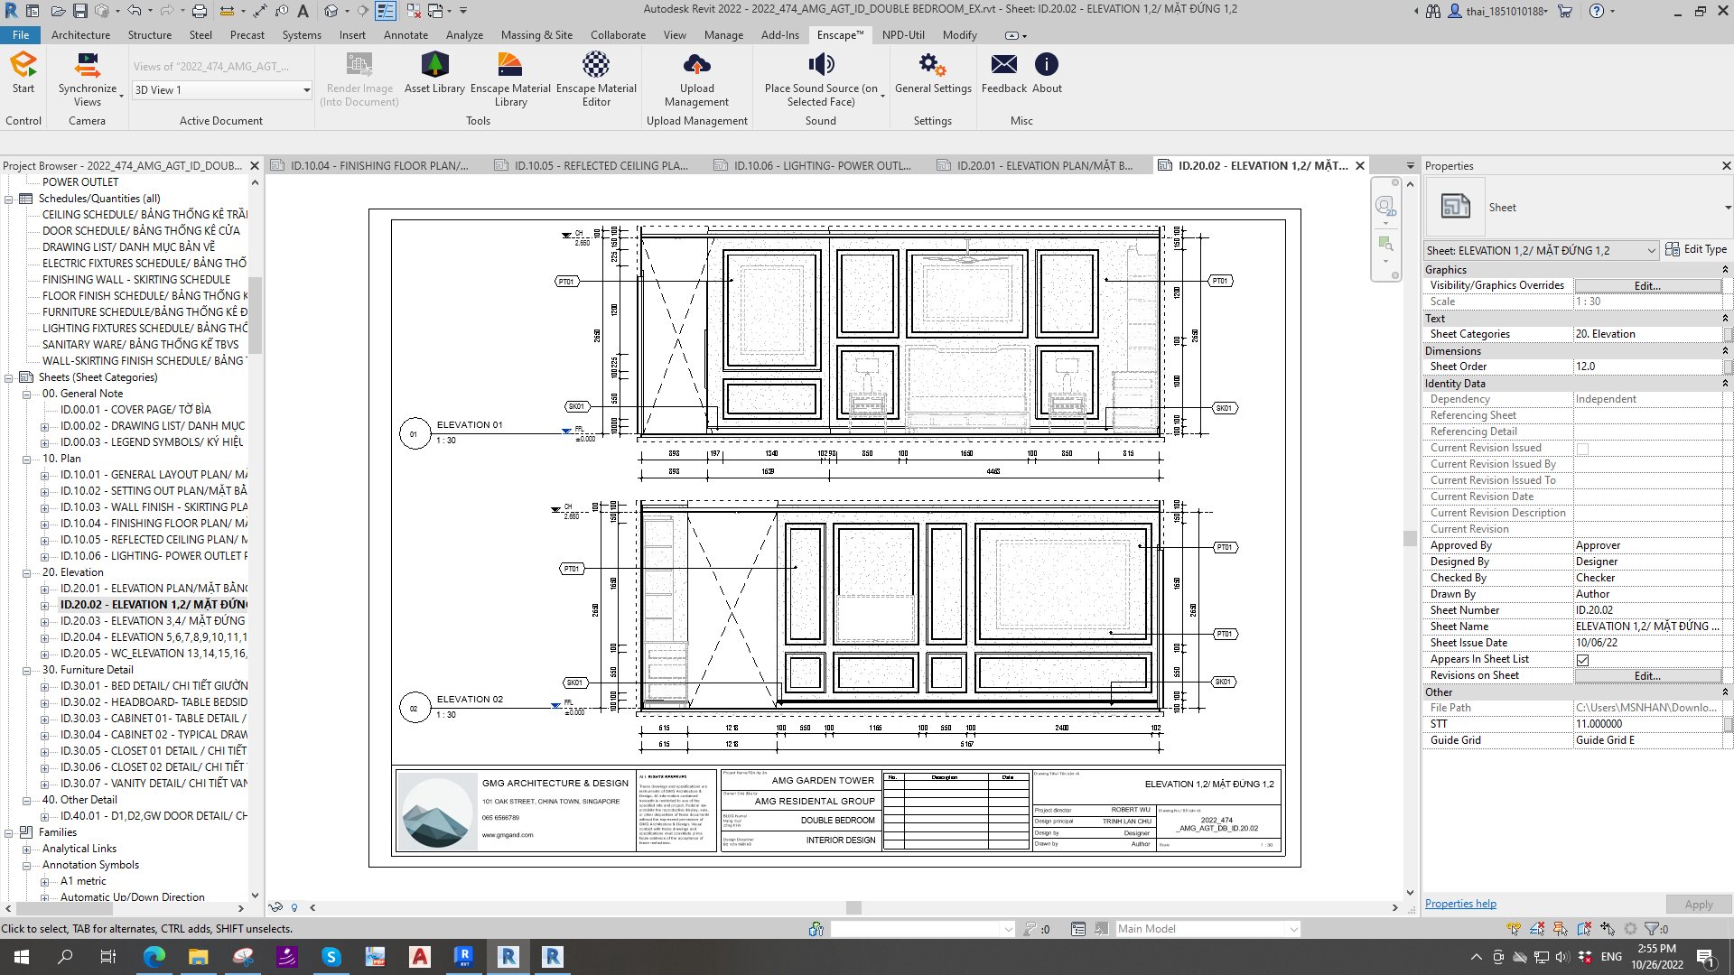
Task: Send Feedback via envelope icon
Action: point(1003,72)
